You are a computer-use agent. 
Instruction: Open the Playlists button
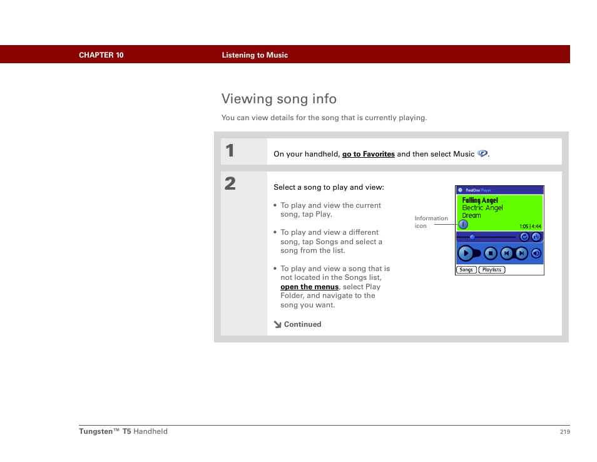point(491,270)
